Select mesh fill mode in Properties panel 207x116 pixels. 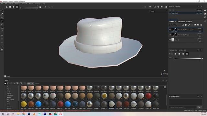[183, 54]
